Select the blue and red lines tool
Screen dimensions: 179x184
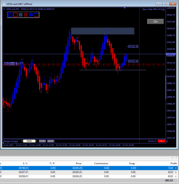(x=36, y=15)
